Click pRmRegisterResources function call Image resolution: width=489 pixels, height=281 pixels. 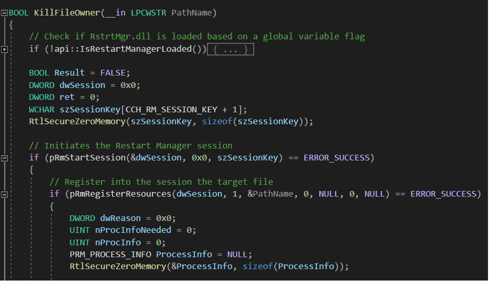[121, 194]
